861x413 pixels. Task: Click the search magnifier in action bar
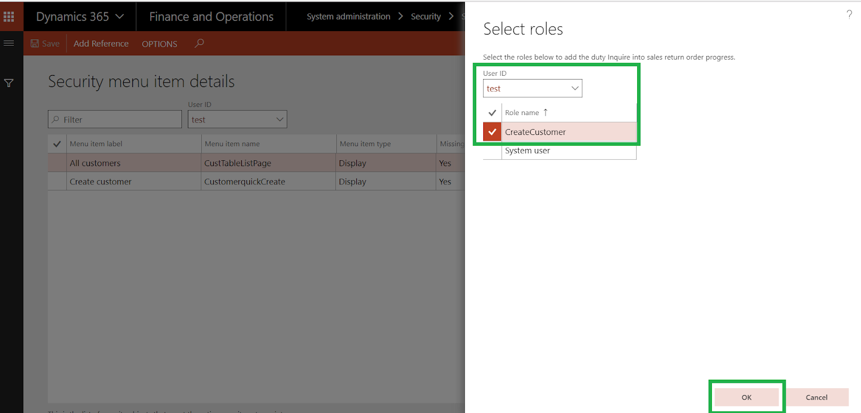click(x=199, y=43)
